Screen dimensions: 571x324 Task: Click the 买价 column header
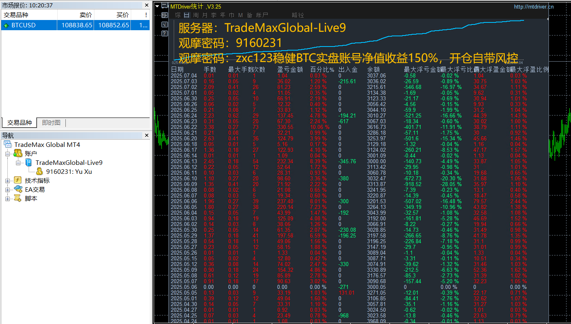[112, 15]
